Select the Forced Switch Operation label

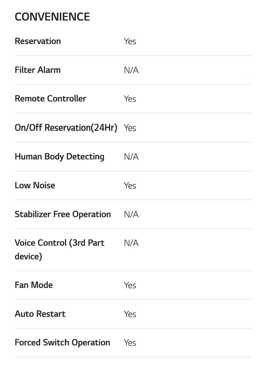pos(62,343)
